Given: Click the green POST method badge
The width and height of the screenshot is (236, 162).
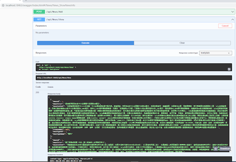Looking at the screenshot, I should (39, 12).
